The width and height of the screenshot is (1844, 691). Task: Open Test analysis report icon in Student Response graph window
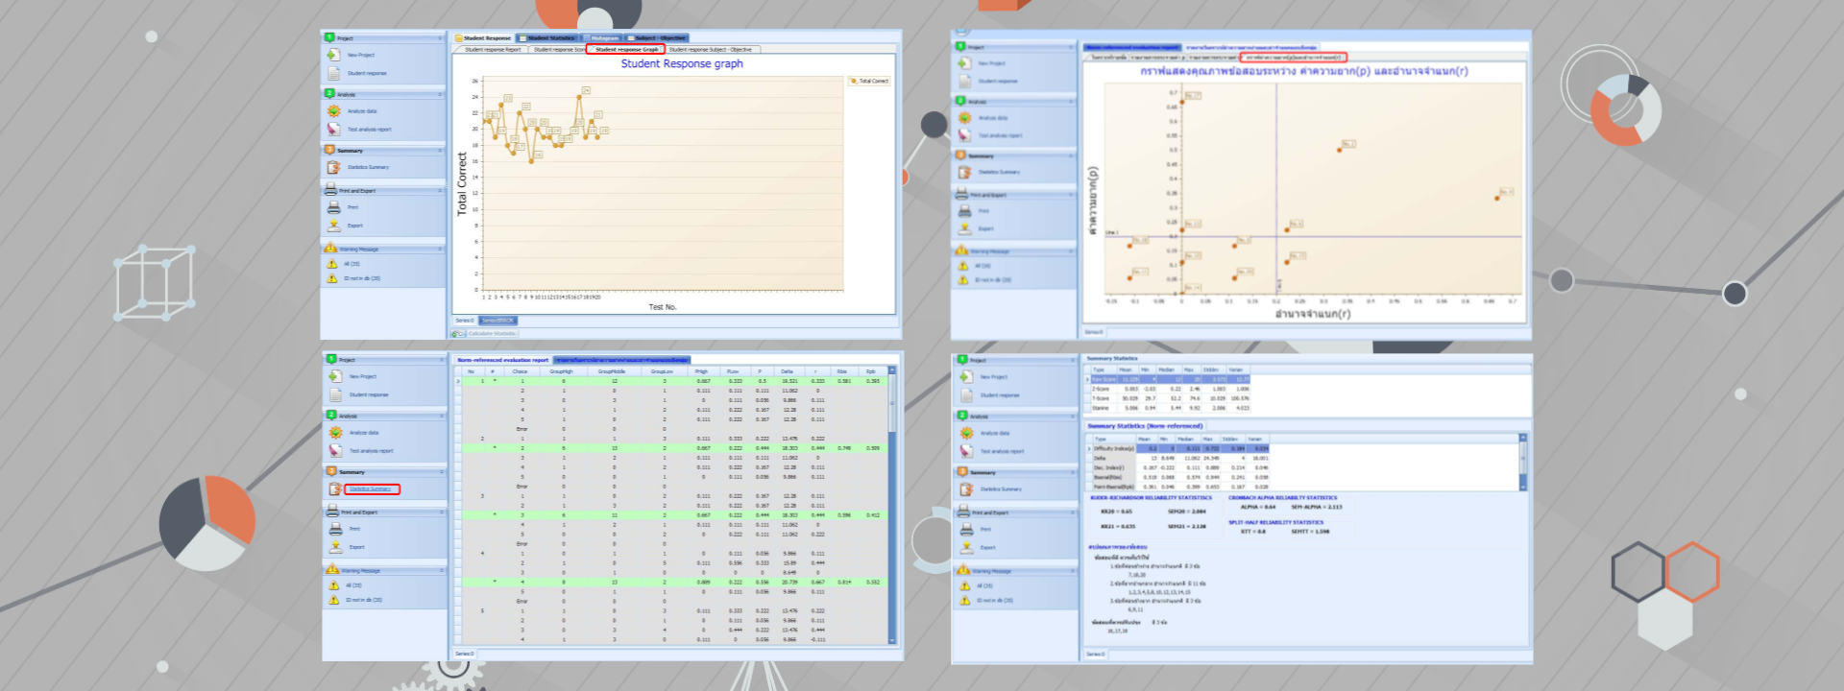pos(333,129)
